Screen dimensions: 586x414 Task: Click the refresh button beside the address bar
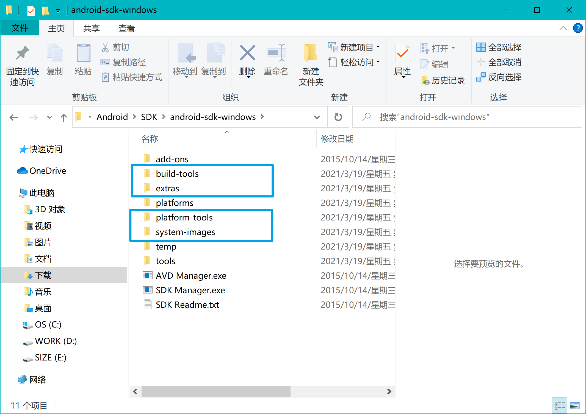338,117
